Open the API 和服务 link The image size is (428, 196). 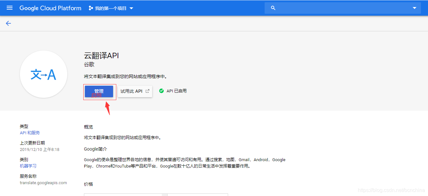point(30,133)
